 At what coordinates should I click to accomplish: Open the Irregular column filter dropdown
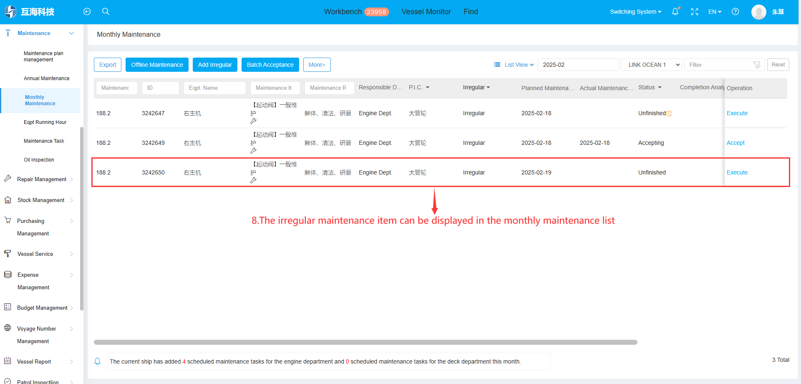click(x=488, y=87)
